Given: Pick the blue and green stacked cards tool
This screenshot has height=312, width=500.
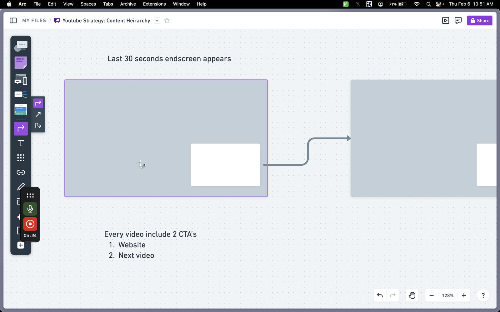Looking at the screenshot, I should point(21,110).
